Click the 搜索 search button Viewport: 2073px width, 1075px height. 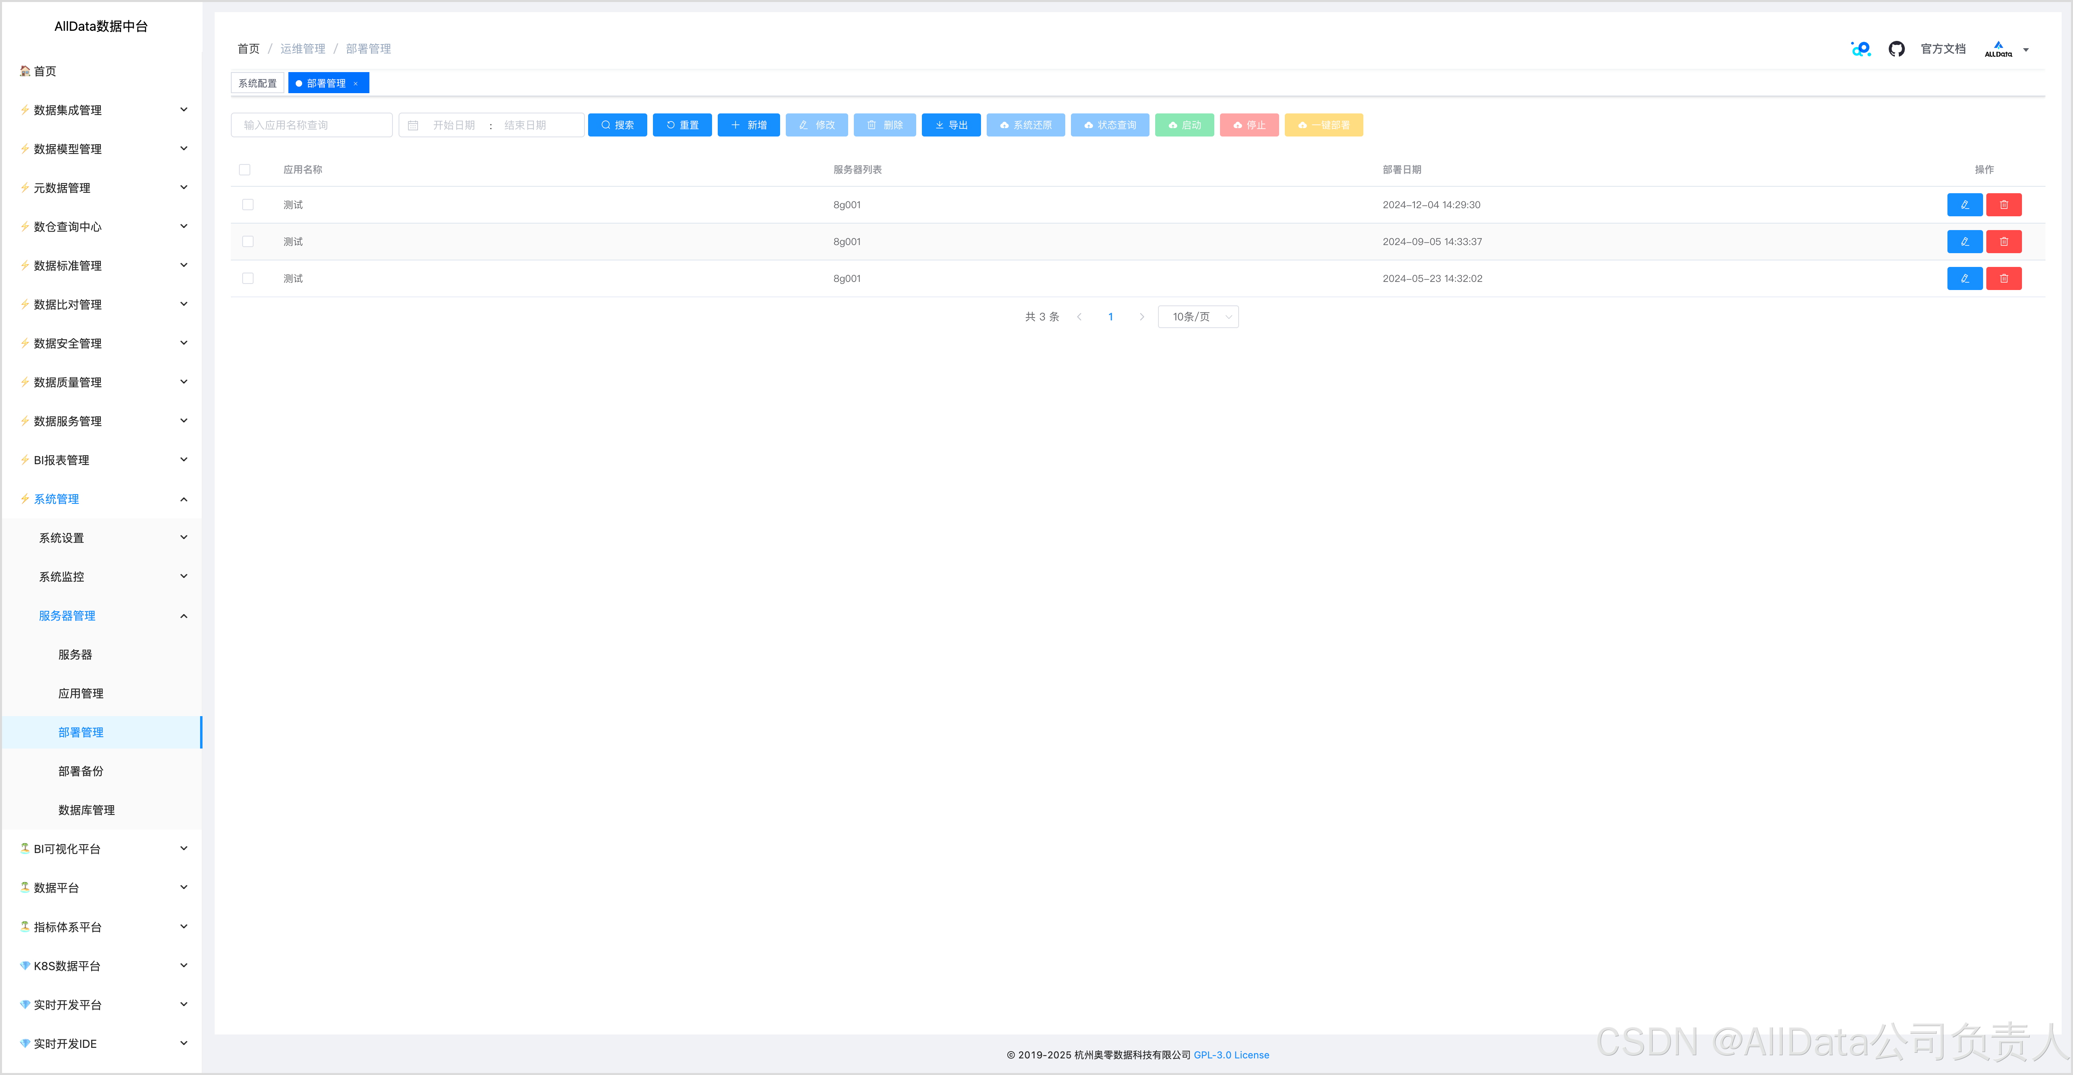[x=617, y=126]
